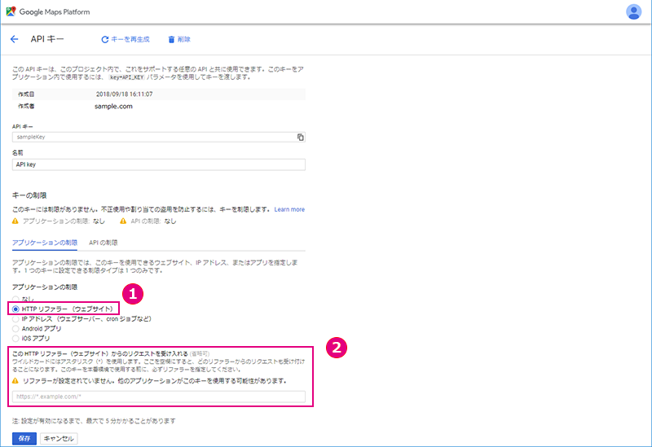Select the IP アドレス radio option
This screenshot has height=447, width=652.
tap(15, 319)
